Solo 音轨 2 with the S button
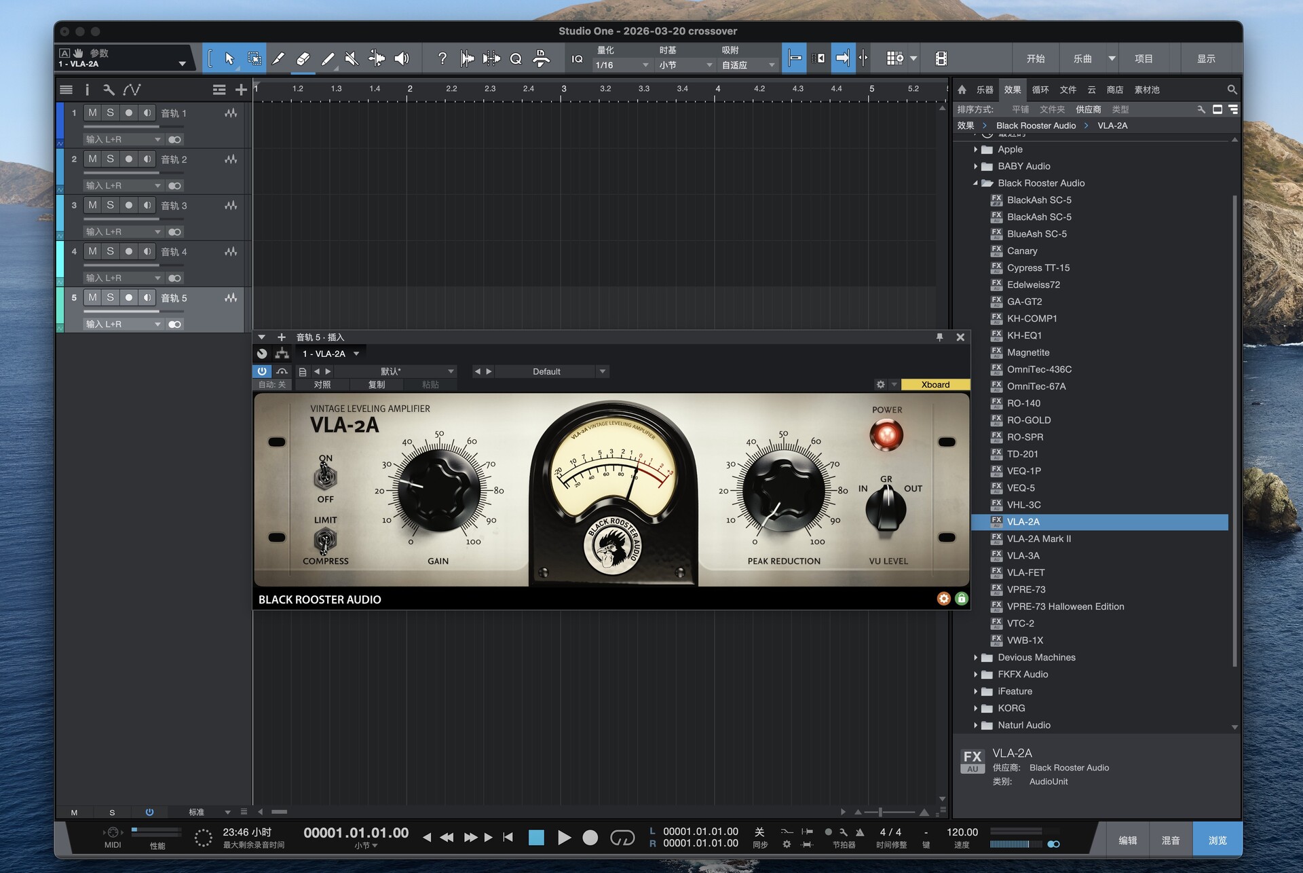This screenshot has height=873, width=1303. pyautogui.click(x=110, y=159)
